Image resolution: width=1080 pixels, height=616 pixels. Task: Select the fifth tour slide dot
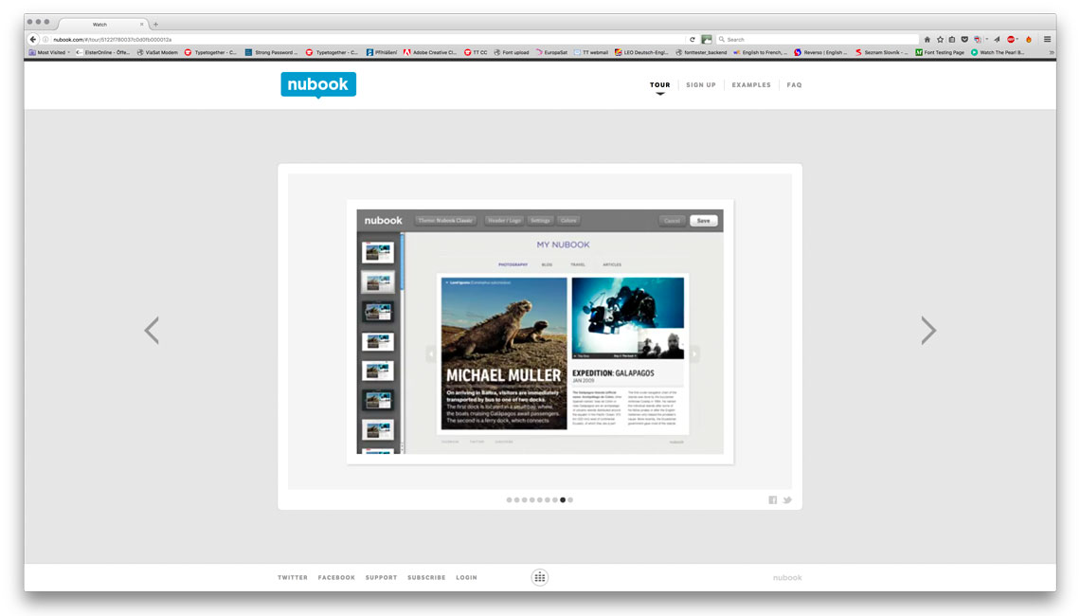[540, 500]
